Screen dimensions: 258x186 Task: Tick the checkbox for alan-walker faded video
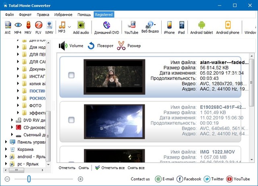pos(71,75)
